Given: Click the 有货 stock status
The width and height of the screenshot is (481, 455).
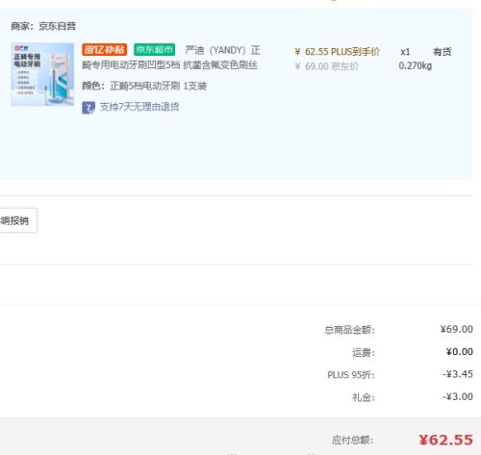Looking at the screenshot, I should 443,52.
